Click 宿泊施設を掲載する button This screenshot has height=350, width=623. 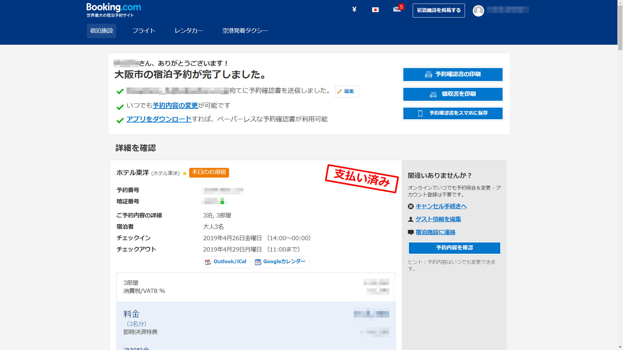tap(438, 10)
